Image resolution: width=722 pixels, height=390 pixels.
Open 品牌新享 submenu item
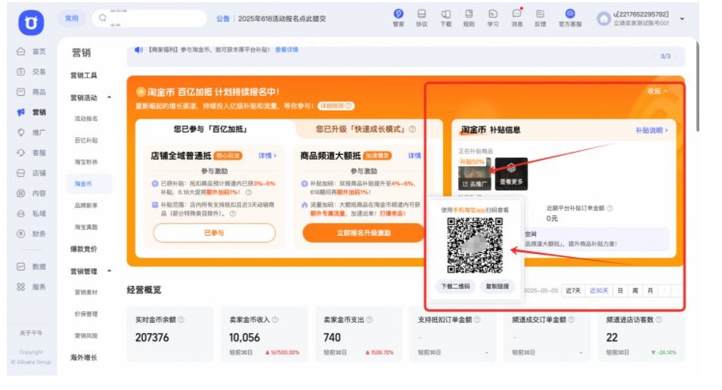pos(86,206)
